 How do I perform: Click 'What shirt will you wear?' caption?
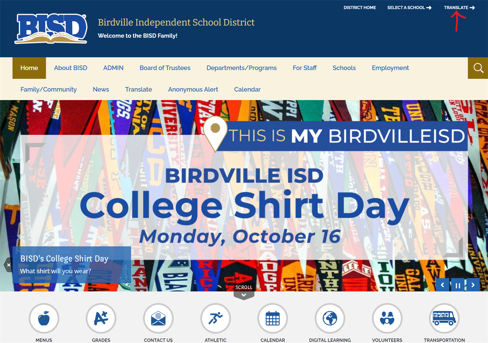click(56, 271)
